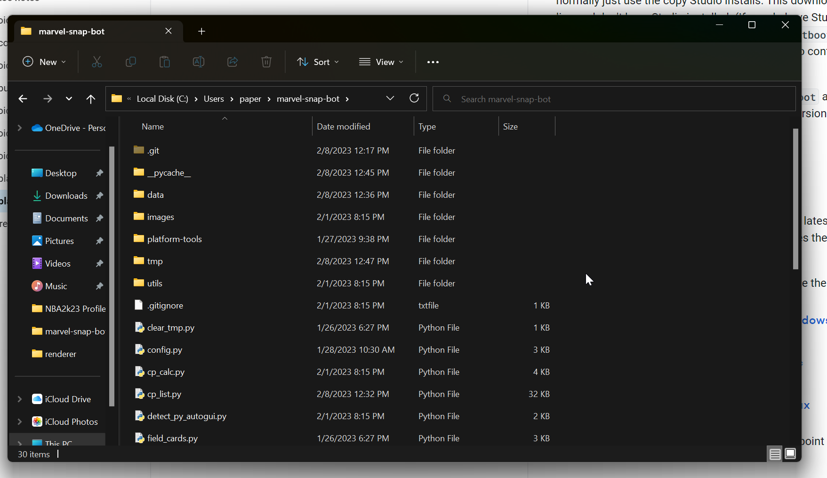Click the New button

[x=44, y=62]
